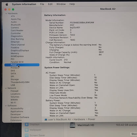Select Fibre Channel in the sidebar
The width and height of the screenshot is (137, 137).
(x=18, y=45)
